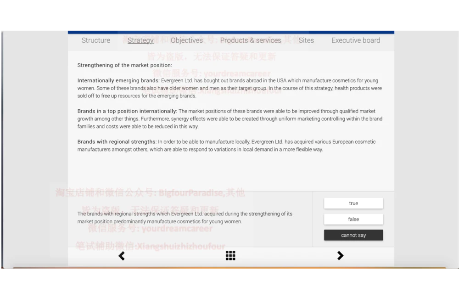Viewport: 459px width, 287px height.
Task: Click the "Brands with regional strengths" heading
Action: [117, 142]
